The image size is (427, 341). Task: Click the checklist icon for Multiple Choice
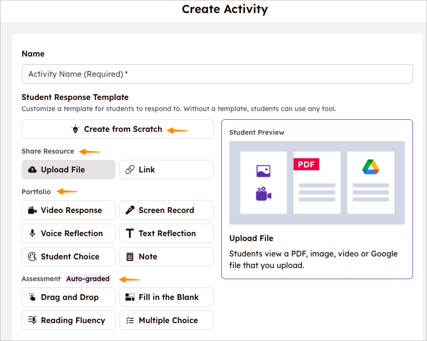pyautogui.click(x=129, y=321)
